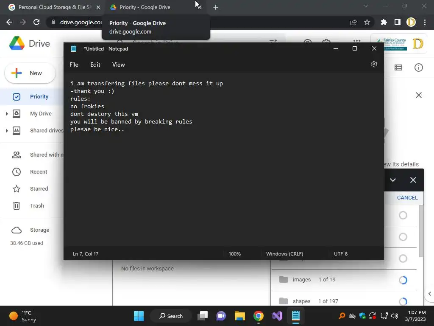Switch Drive to list layout view
The height and width of the screenshot is (326, 434).
398,67
